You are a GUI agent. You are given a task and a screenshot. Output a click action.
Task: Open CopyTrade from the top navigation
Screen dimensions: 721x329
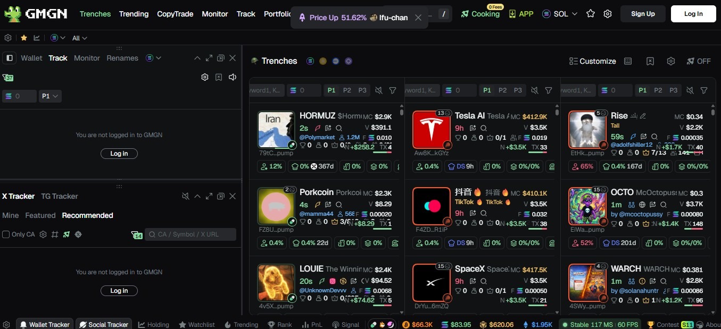[175, 14]
